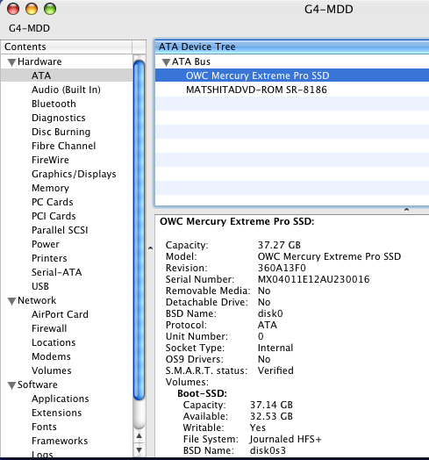Select Applications under Software
Screen dimensions: 429x460
[x=61, y=399]
